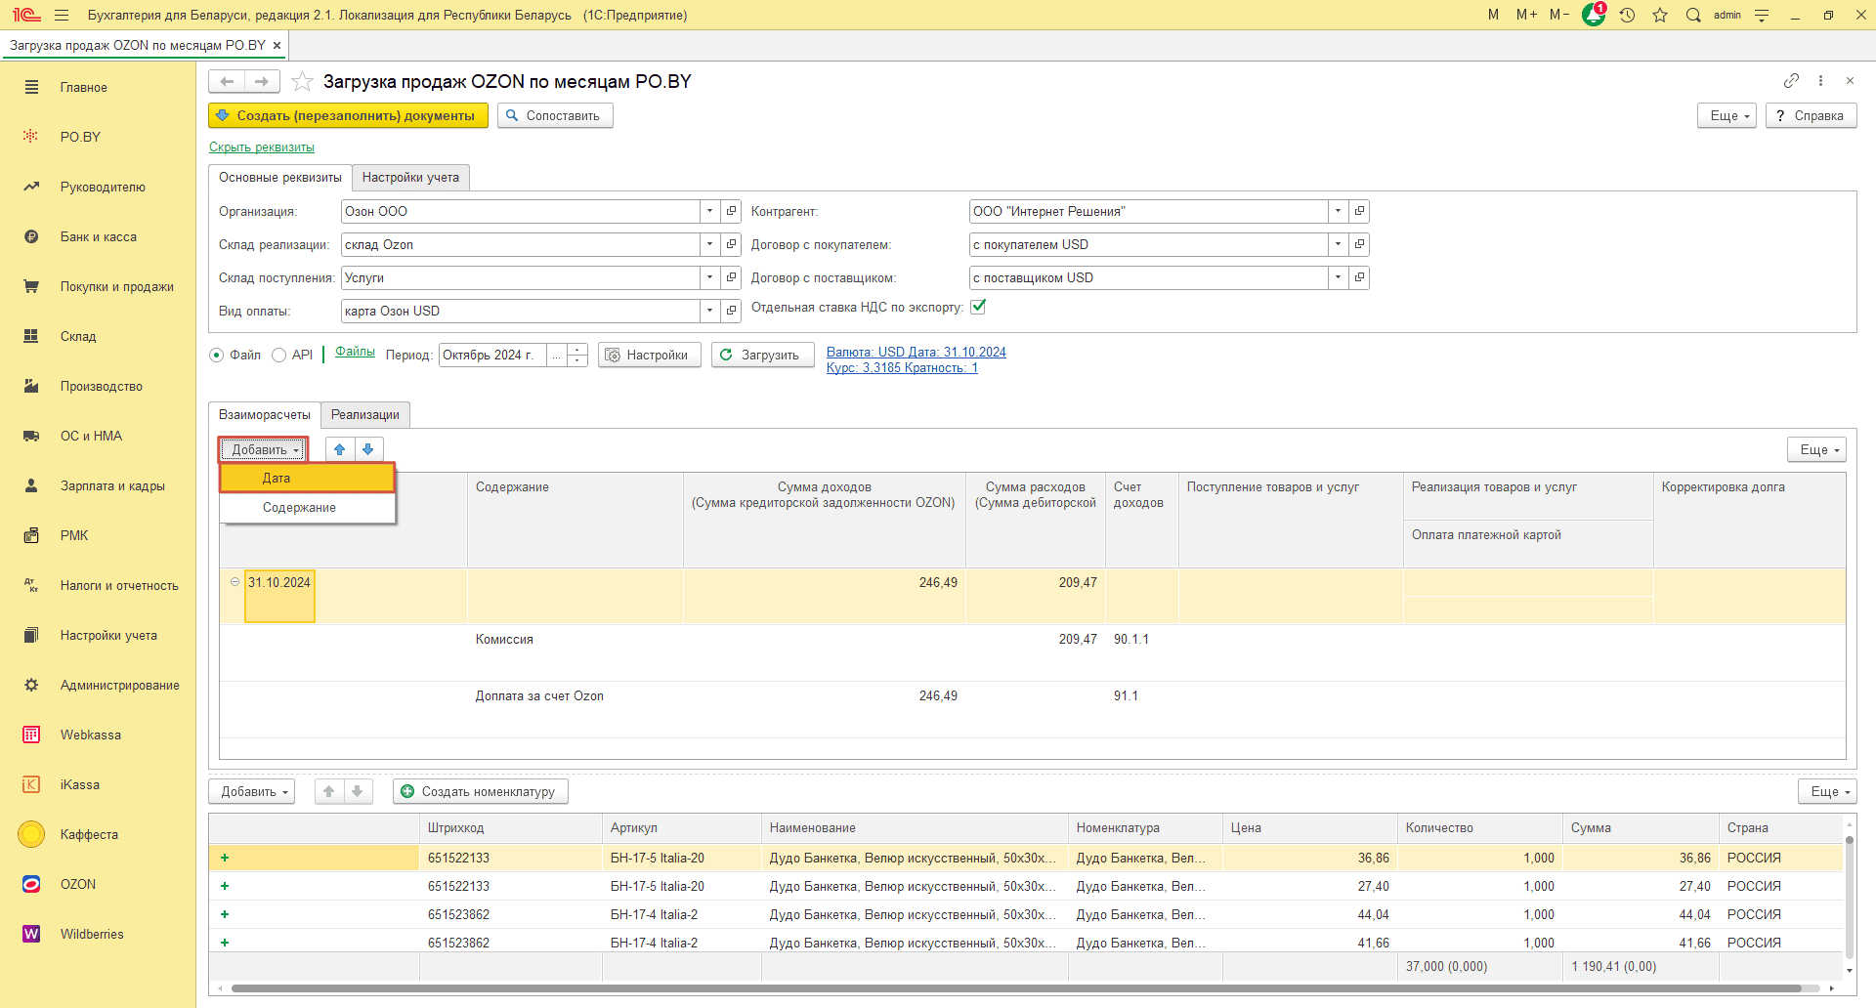Expand Организация dropdown list
This screenshot has width=1876, height=1008.
pos(710,211)
